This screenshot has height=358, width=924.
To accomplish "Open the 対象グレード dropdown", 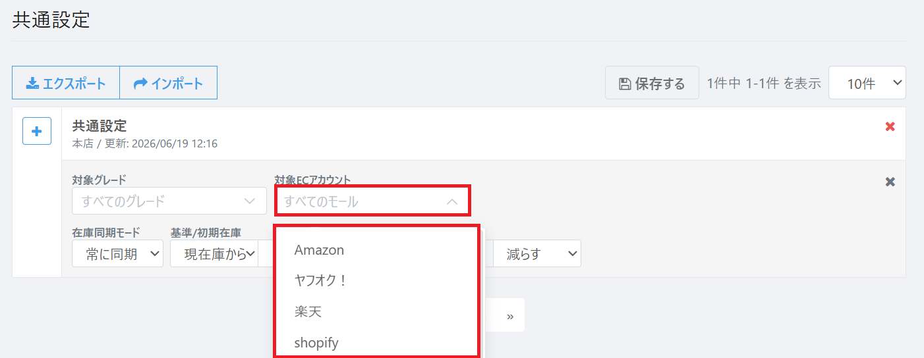I will point(169,201).
